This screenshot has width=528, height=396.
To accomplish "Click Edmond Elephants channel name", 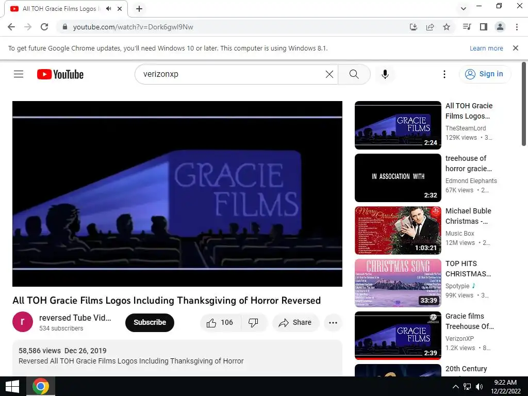I will pos(471,181).
